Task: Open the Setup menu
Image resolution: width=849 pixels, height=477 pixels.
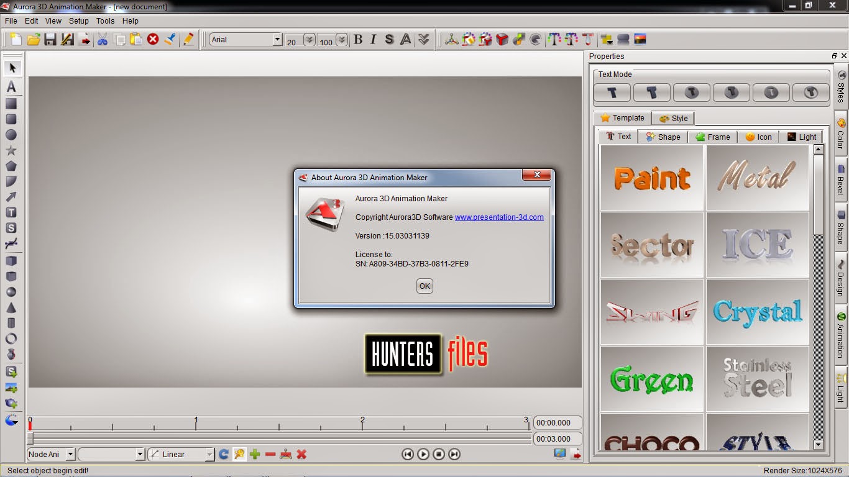Action: (x=79, y=21)
